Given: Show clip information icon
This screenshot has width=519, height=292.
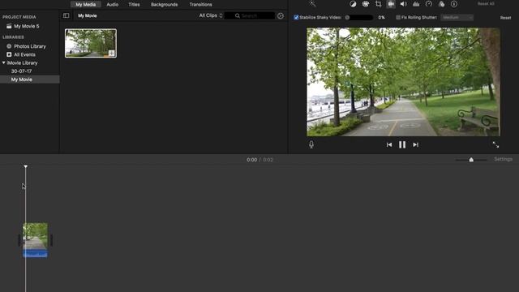Looking at the screenshot, I should pyautogui.click(x=454, y=4).
